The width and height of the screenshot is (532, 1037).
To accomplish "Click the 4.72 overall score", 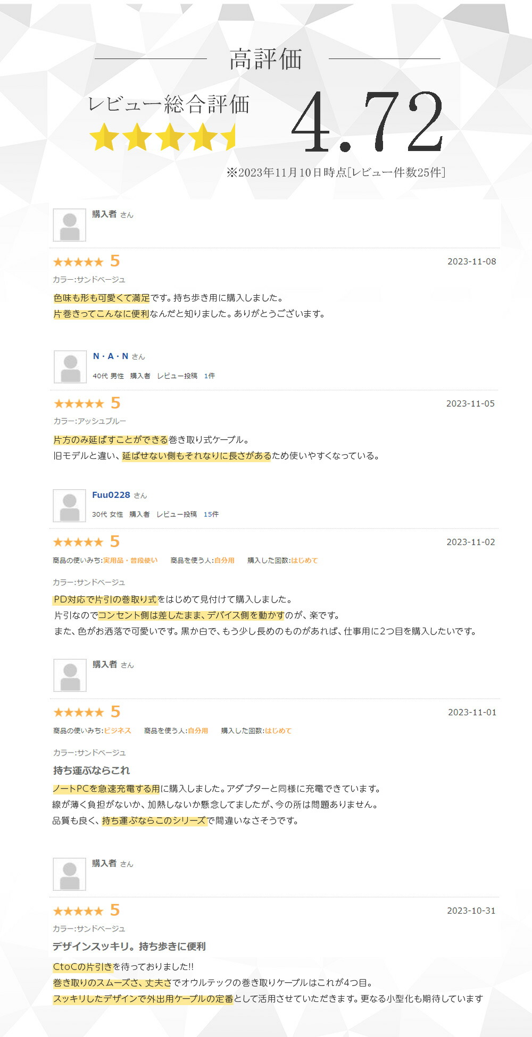I will tap(368, 122).
